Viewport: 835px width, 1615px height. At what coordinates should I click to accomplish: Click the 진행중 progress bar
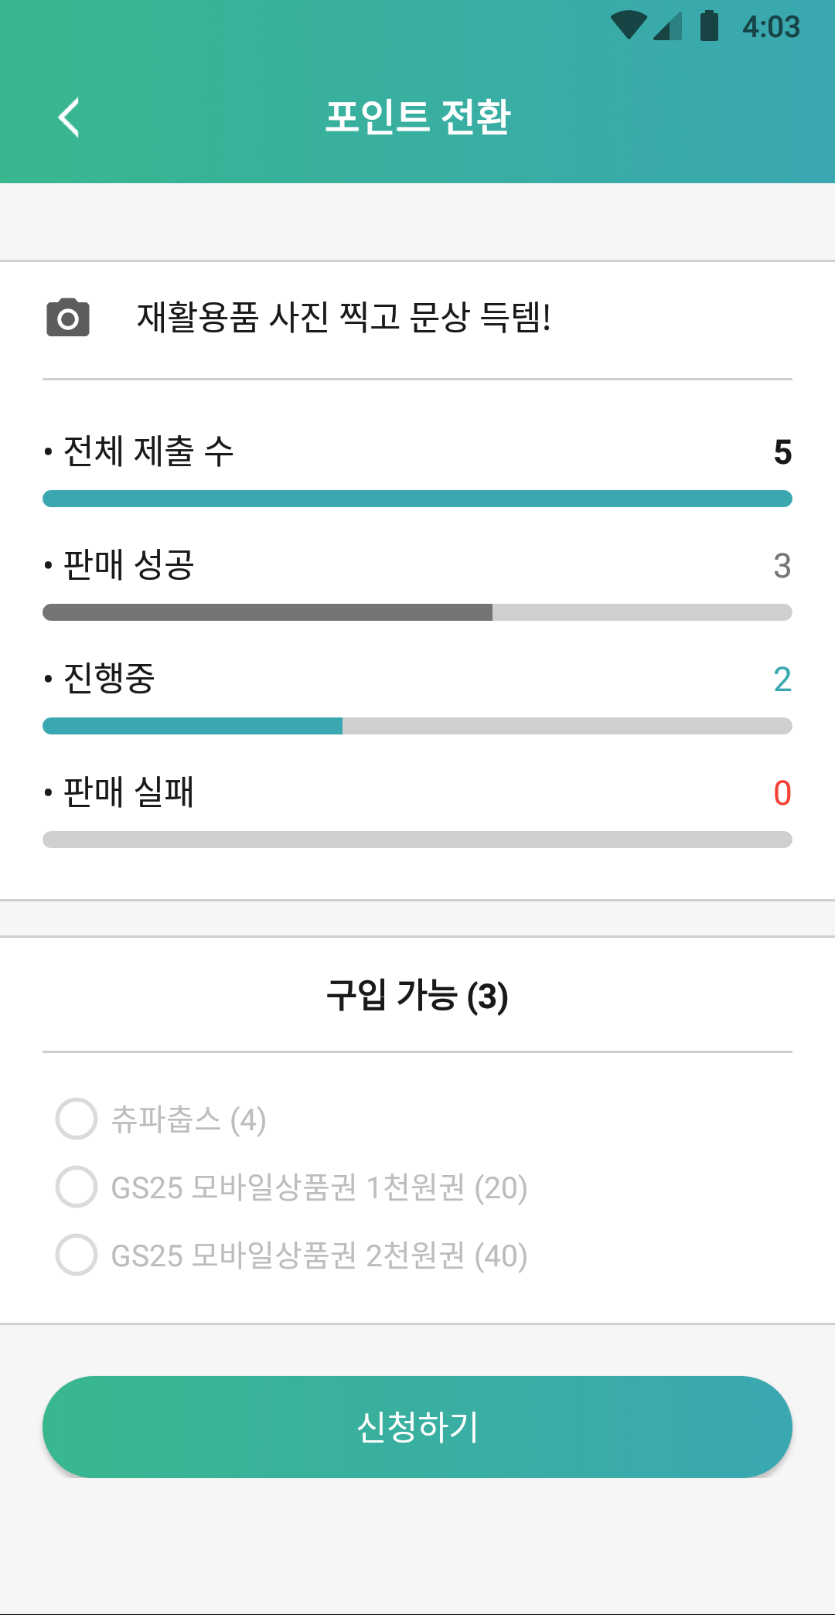tap(417, 726)
